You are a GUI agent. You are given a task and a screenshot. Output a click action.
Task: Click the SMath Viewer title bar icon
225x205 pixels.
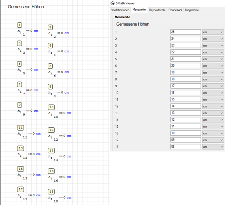[113, 3]
